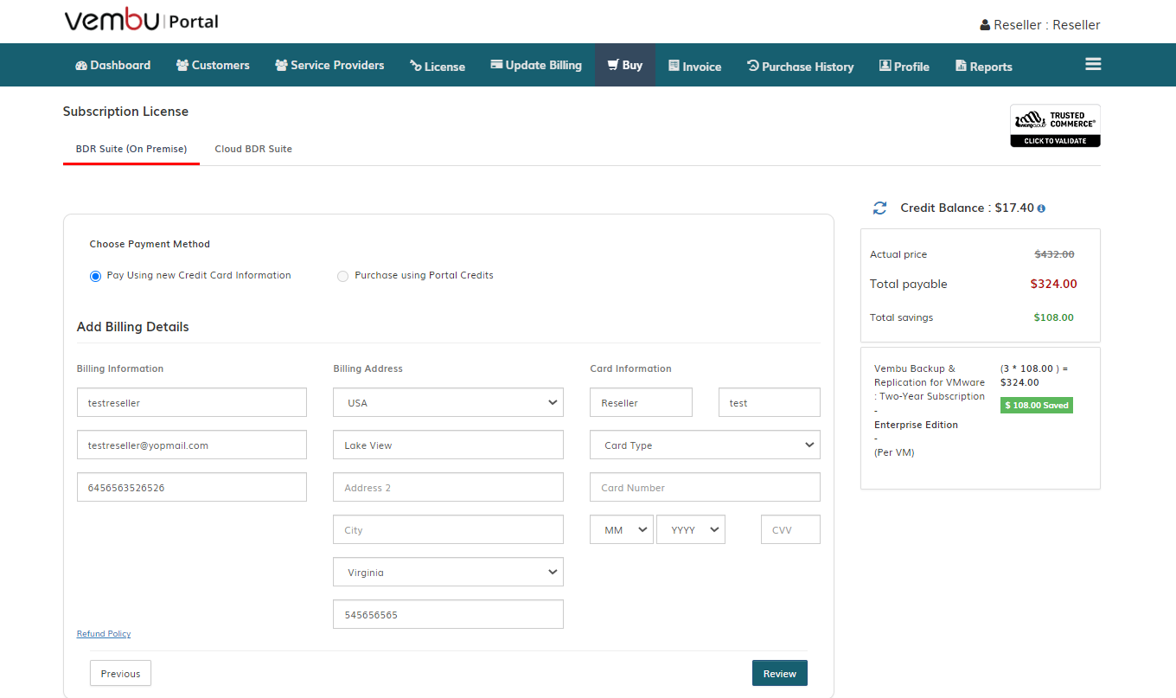Click the Previous button
Image resolution: width=1176 pixels, height=698 pixels.
pos(120,674)
